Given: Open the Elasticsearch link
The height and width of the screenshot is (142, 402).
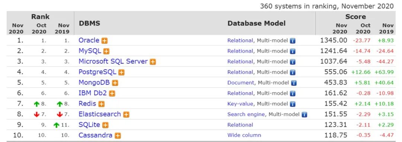Looking at the screenshot, I should point(99,114).
